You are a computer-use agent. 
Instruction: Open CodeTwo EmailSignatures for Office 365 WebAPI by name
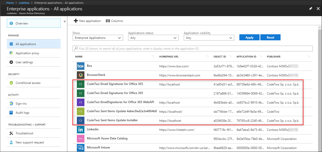coord(120,102)
